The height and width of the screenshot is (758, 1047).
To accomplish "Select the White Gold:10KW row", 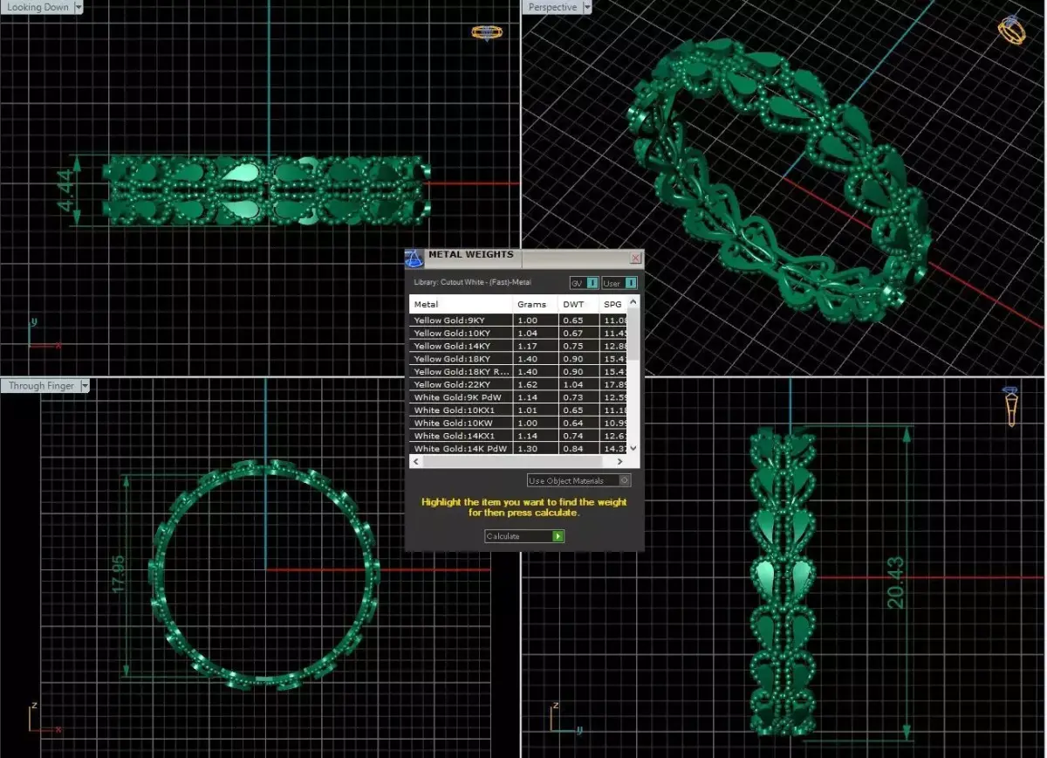I will pyautogui.click(x=518, y=423).
